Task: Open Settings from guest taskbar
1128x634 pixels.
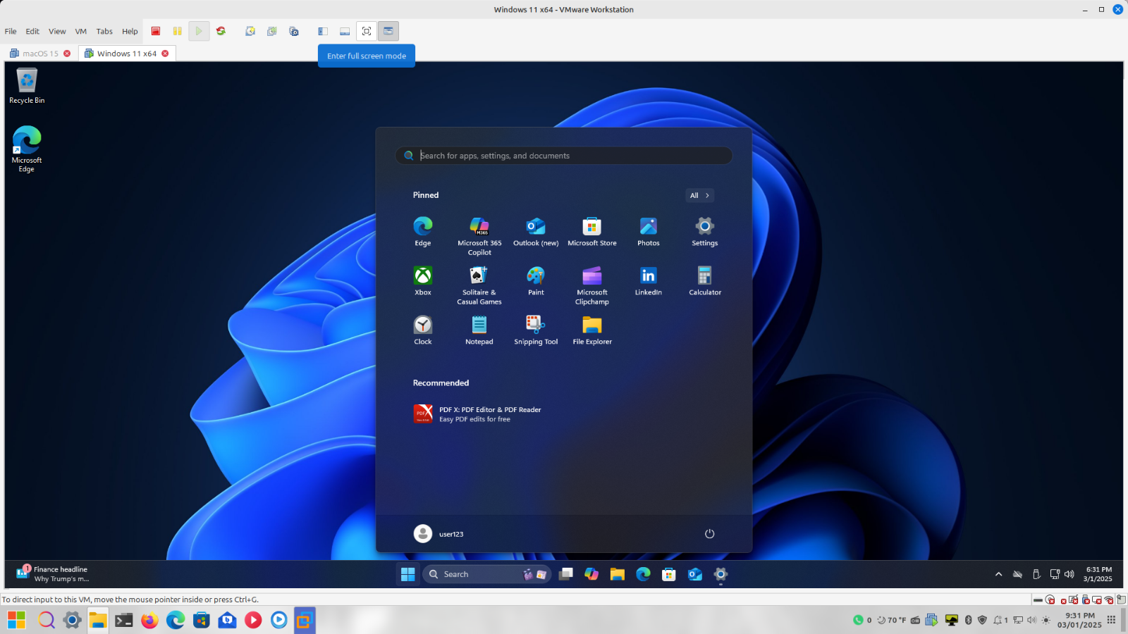Action: pyautogui.click(x=721, y=574)
